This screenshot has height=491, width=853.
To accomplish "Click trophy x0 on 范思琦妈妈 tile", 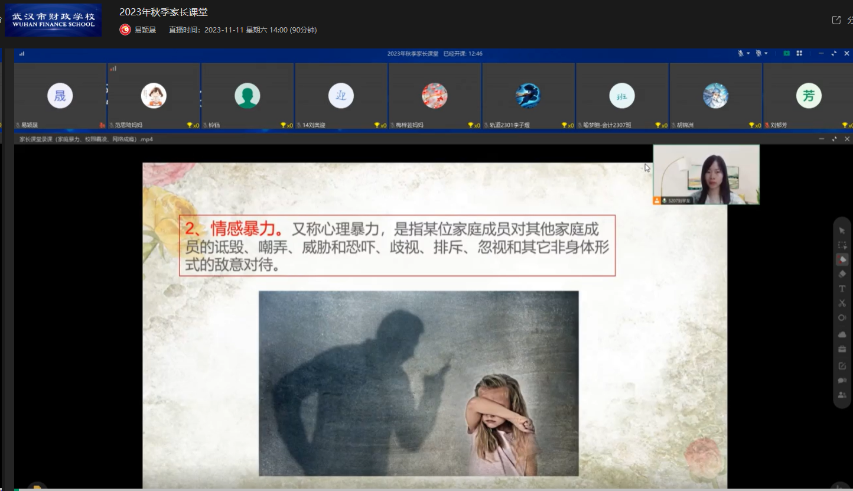I will pos(193,125).
